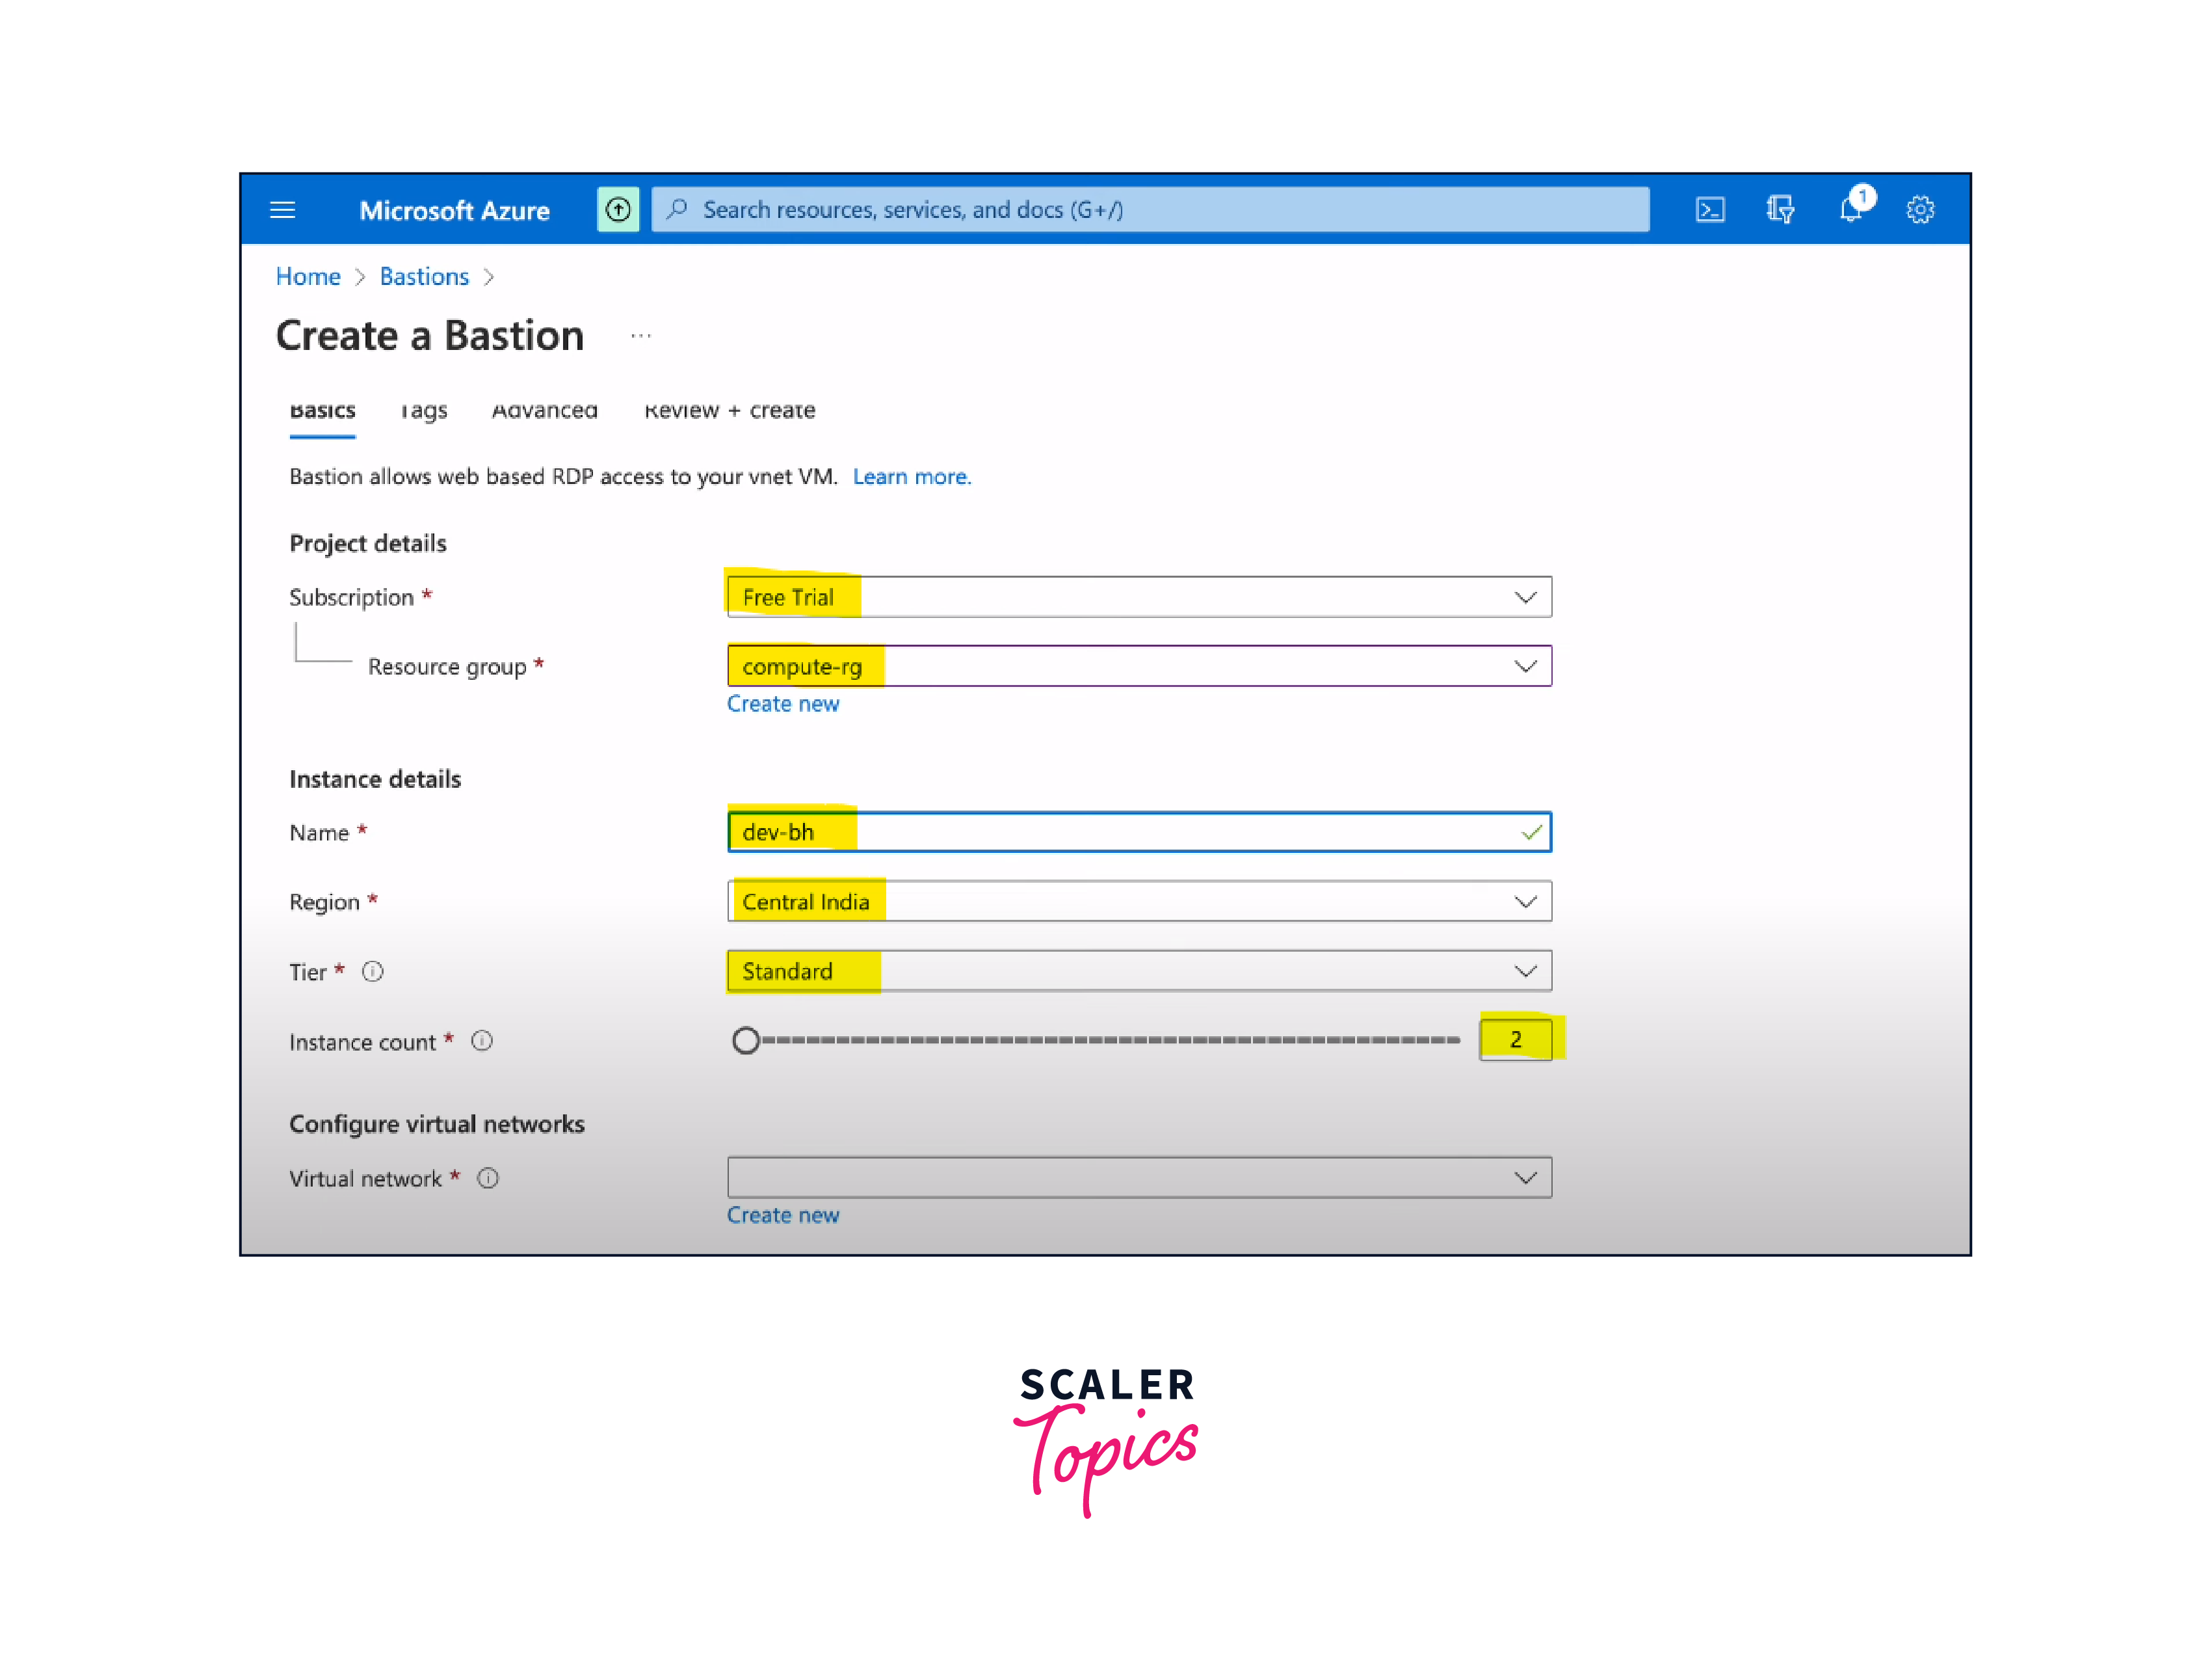The width and height of the screenshot is (2212, 1653).
Task: Click the Tier info icon
Action: 373,972
